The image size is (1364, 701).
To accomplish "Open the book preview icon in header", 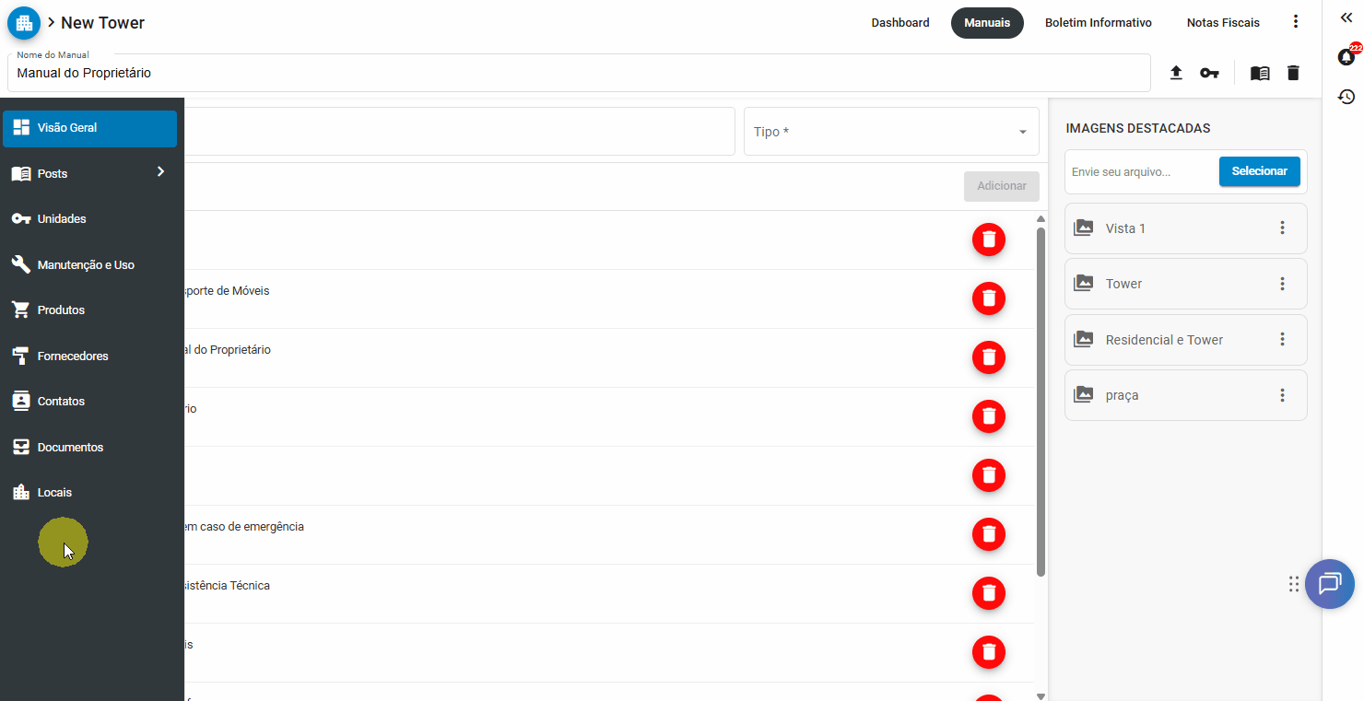I will point(1260,73).
